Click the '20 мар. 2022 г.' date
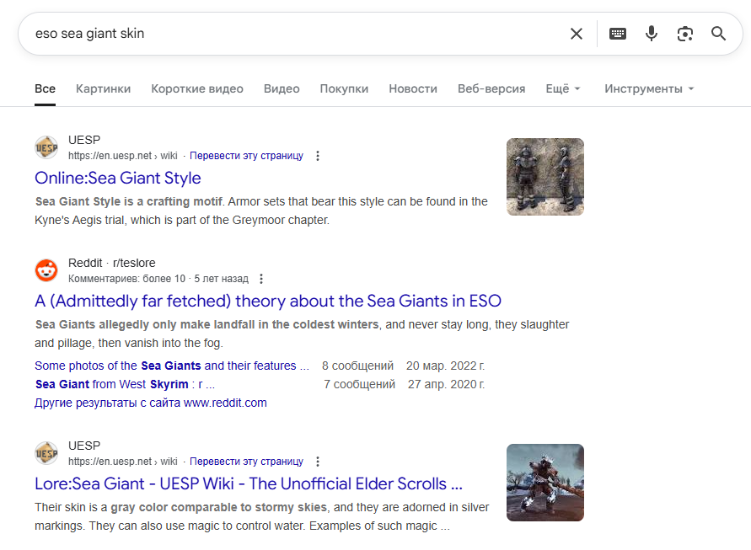 click(x=445, y=366)
